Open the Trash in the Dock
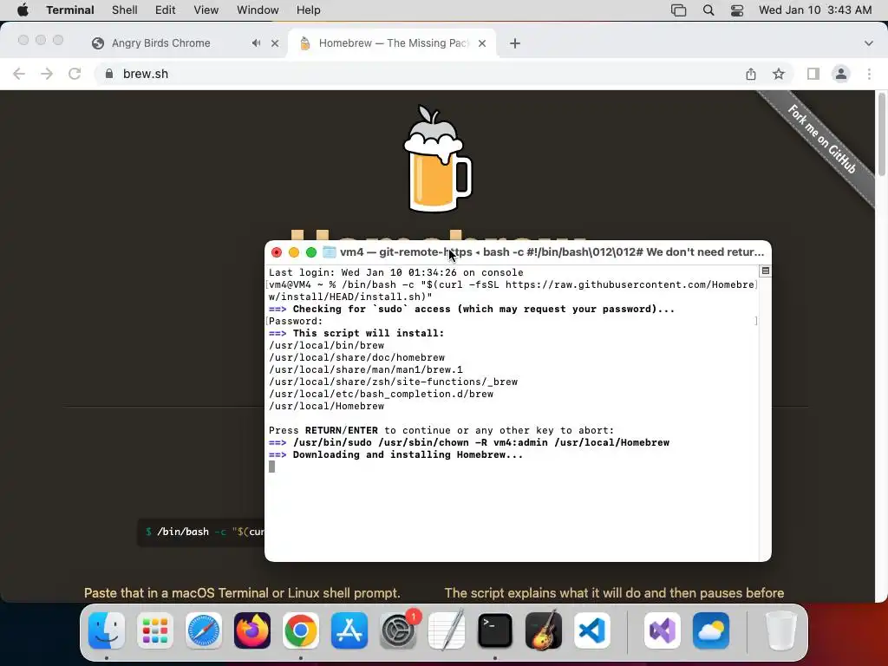Viewport: 888px width, 666px height. pos(780,630)
